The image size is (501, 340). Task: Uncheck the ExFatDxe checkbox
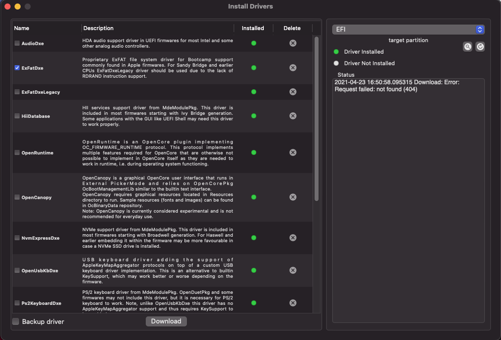[x=17, y=68]
